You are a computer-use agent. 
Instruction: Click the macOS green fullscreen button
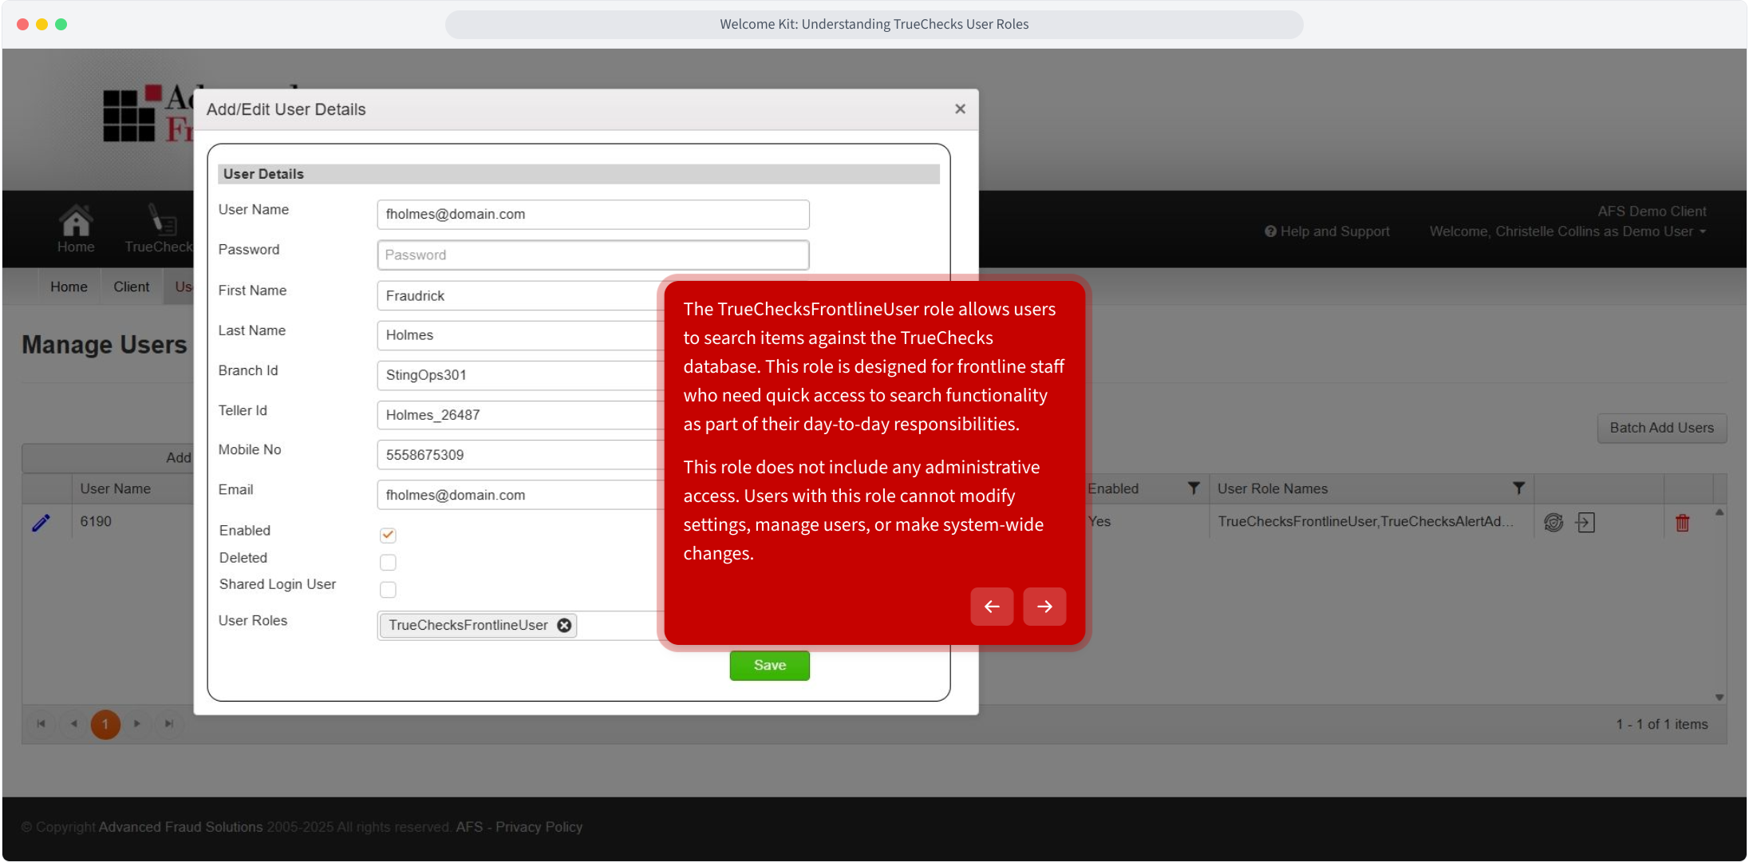tap(61, 24)
